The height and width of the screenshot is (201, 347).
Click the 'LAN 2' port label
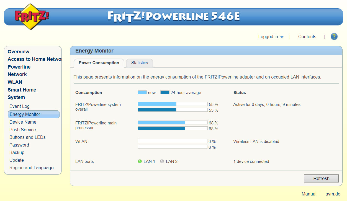coord(172,161)
